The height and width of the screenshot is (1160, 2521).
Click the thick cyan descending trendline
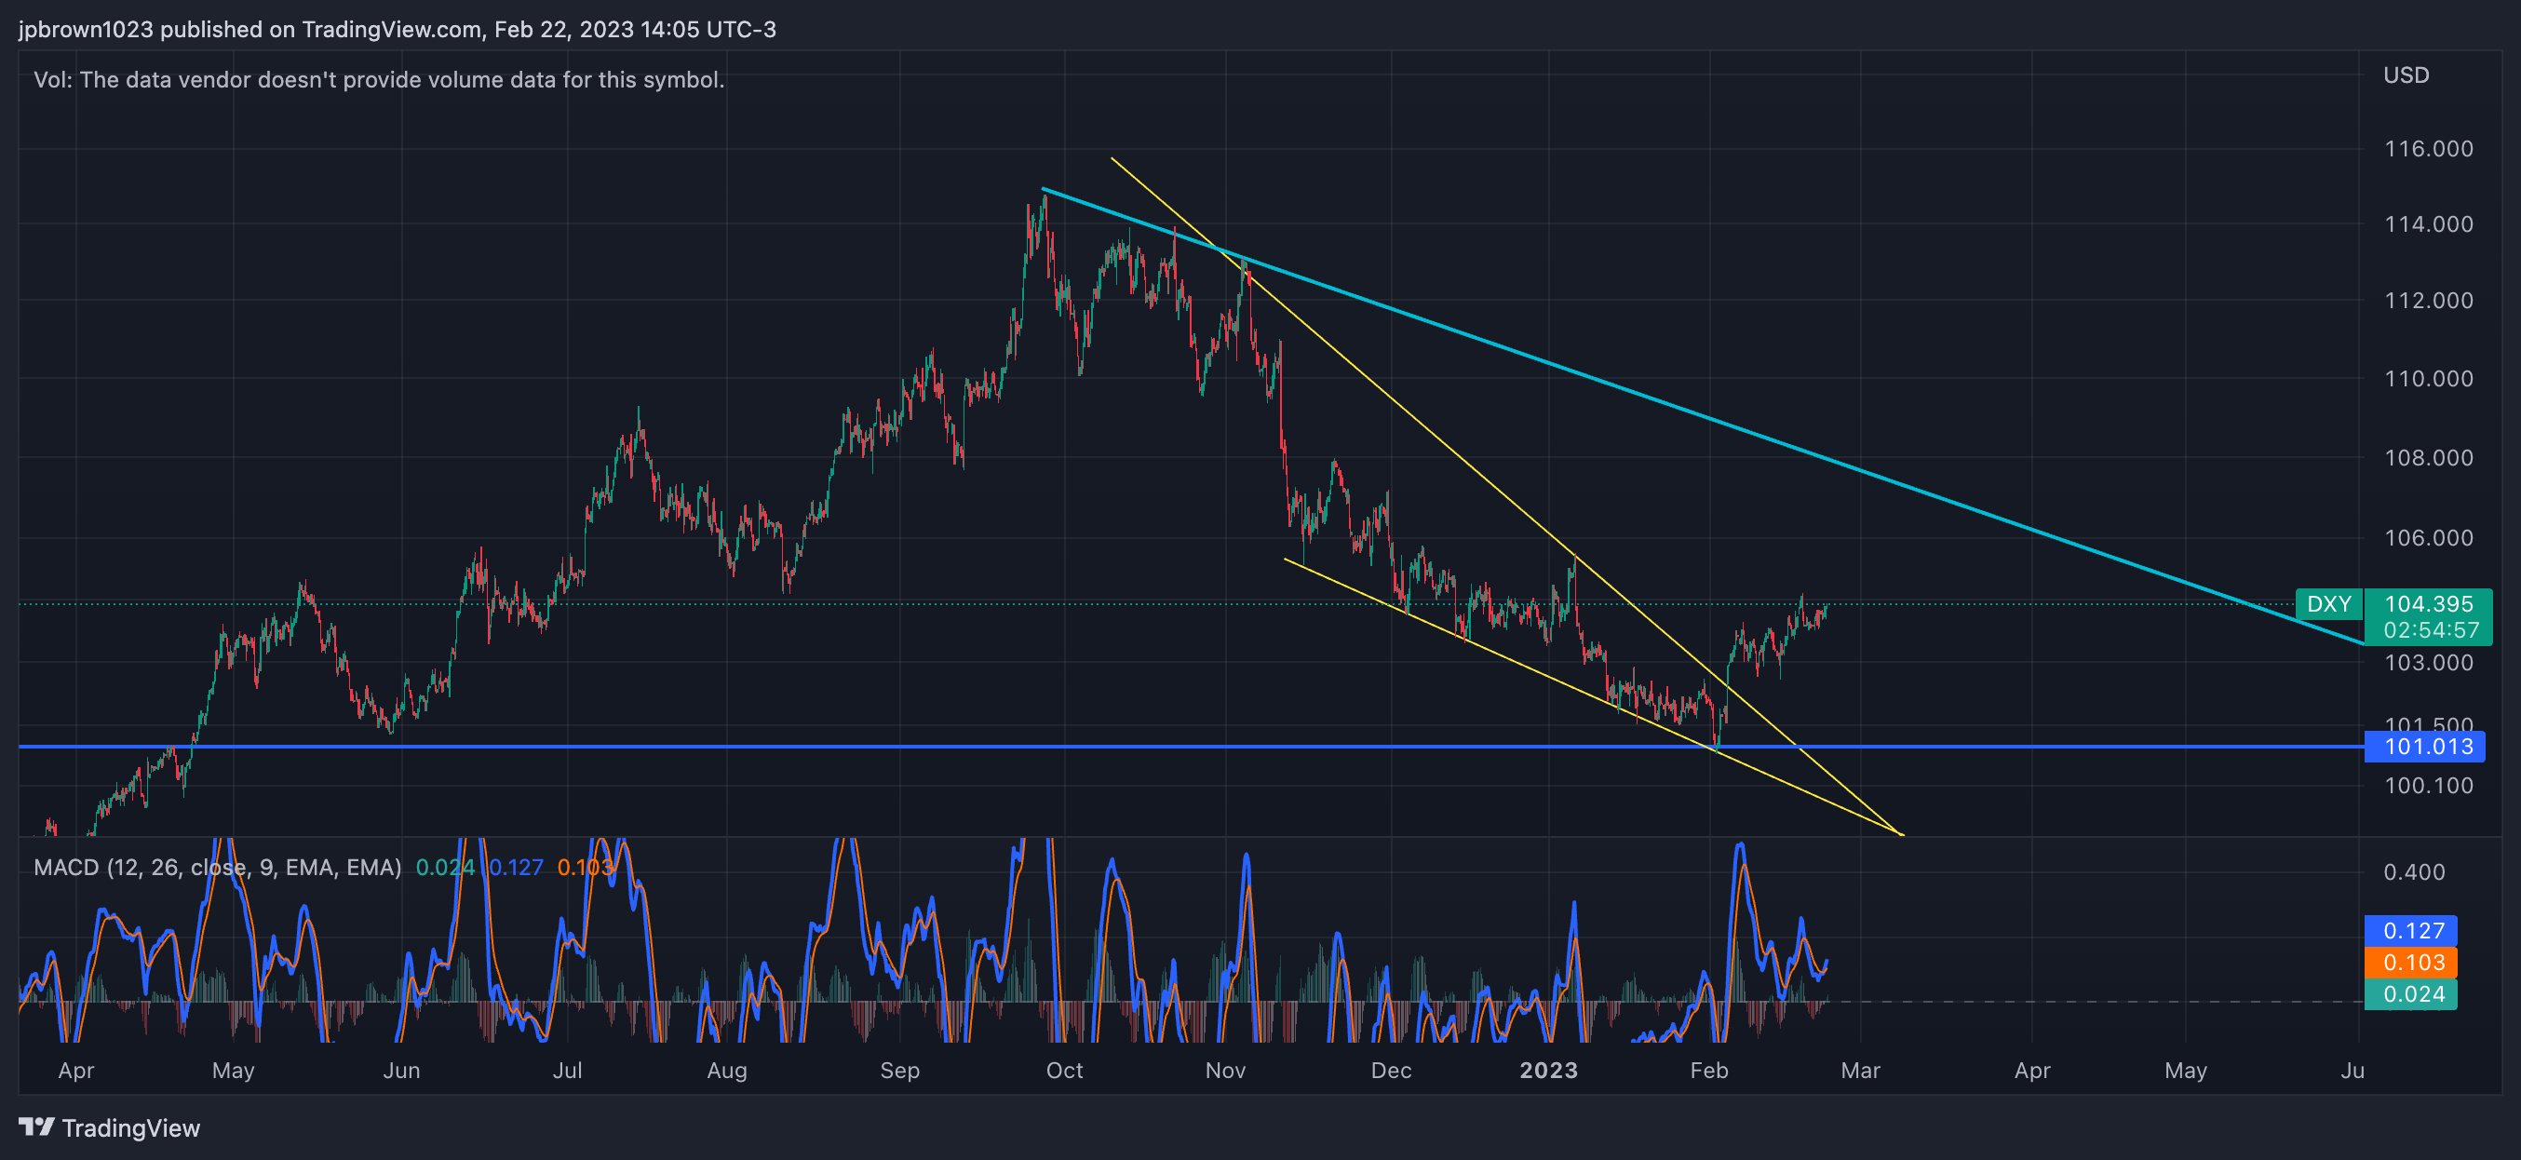pos(1703,415)
